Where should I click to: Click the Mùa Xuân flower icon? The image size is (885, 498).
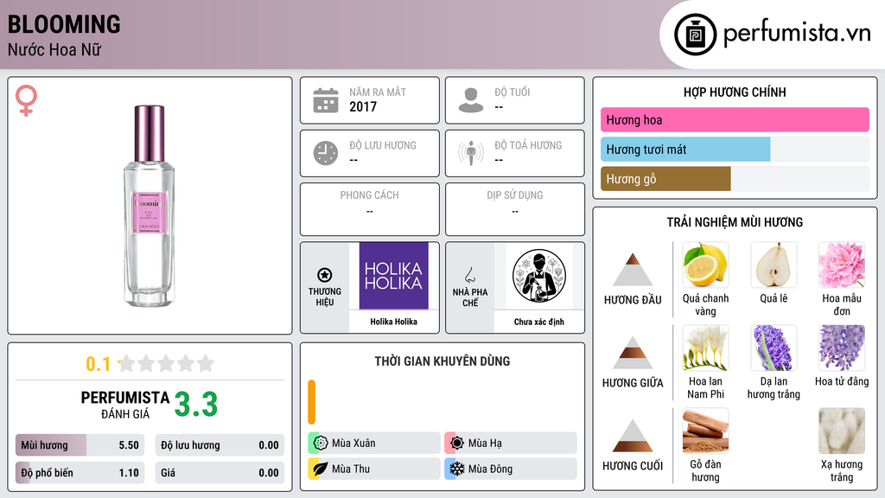pyautogui.click(x=321, y=444)
